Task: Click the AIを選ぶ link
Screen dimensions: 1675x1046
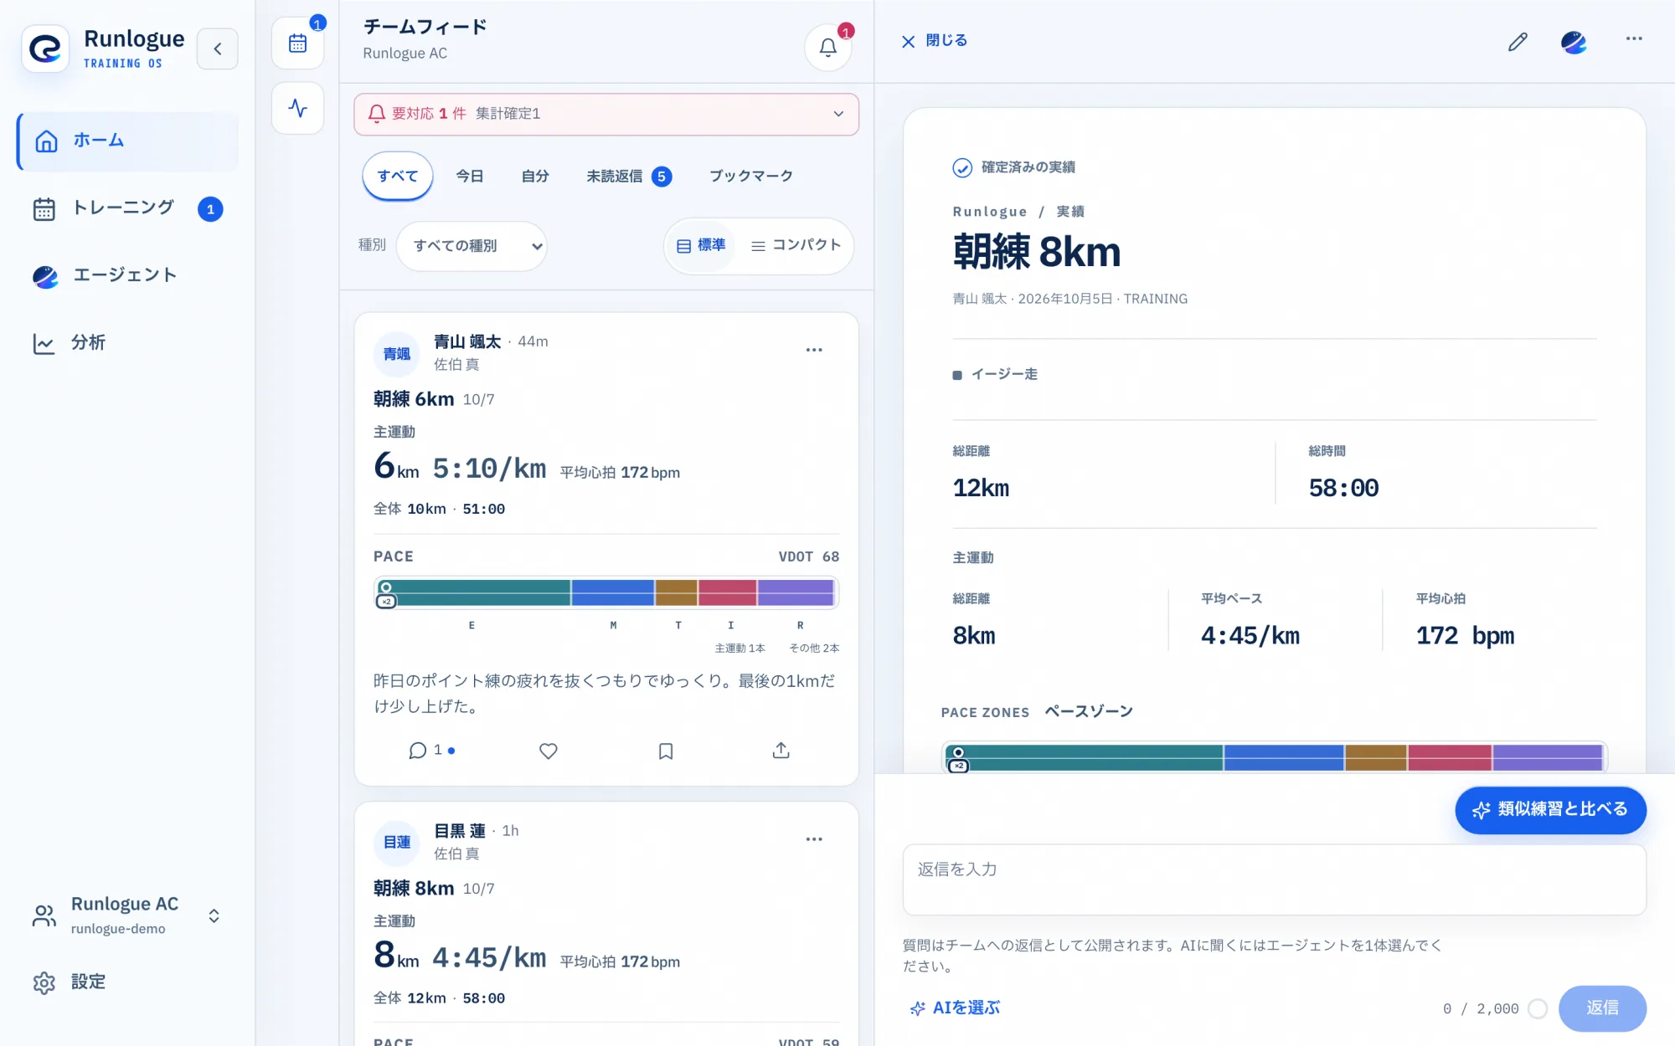Action: (x=956, y=1008)
